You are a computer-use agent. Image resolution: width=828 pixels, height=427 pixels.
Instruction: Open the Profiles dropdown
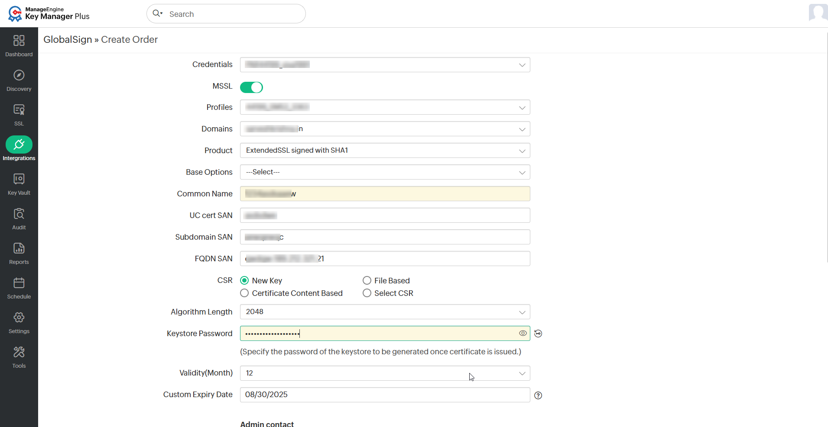385,107
